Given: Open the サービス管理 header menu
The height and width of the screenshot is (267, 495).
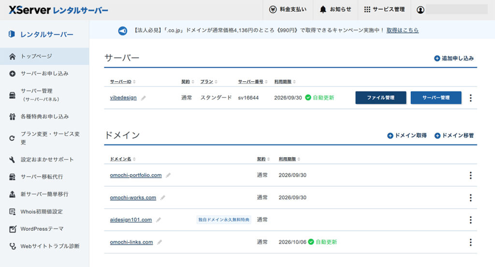Looking at the screenshot, I should coord(384,10).
